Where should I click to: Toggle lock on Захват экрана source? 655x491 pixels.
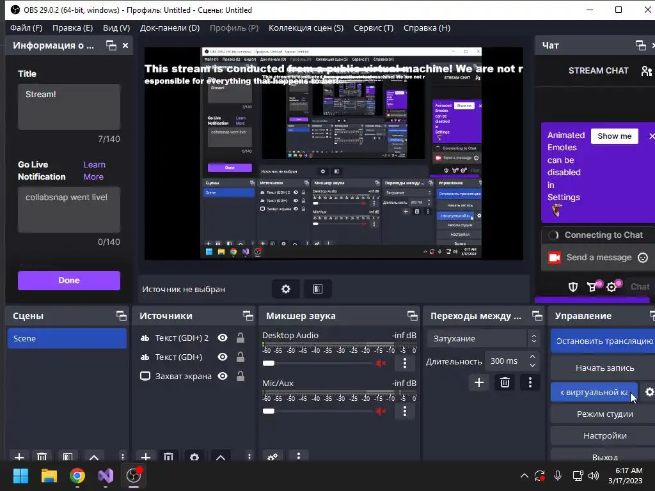[241, 376]
